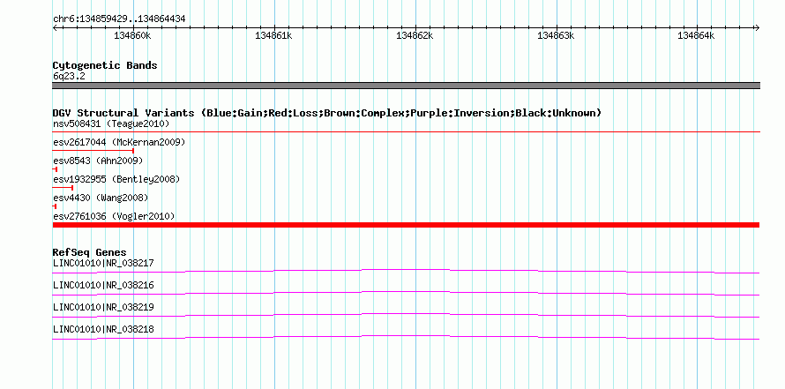The width and height of the screenshot is (785, 389).
Task: Click the 134861k ruler tick label
Action: (x=273, y=35)
